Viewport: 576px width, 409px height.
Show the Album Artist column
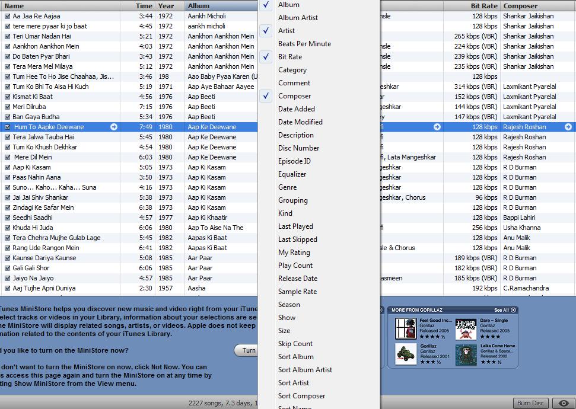coord(319,18)
